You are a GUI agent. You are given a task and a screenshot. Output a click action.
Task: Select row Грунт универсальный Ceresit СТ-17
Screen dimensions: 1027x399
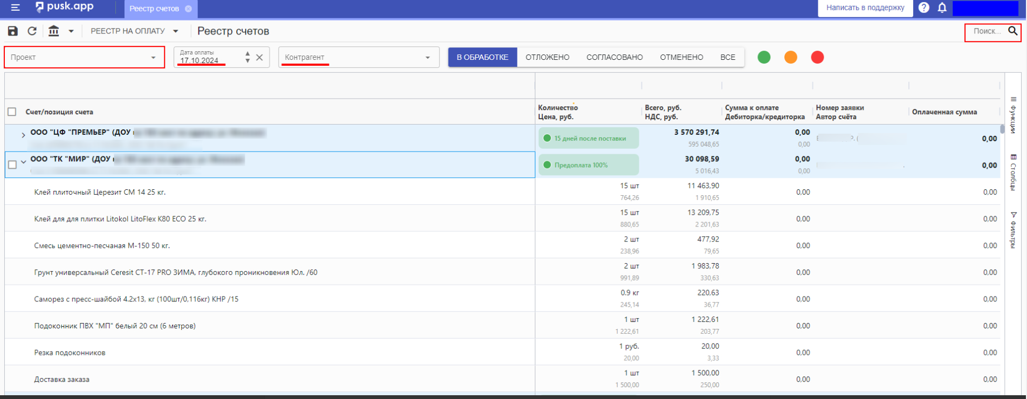point(502,272)
